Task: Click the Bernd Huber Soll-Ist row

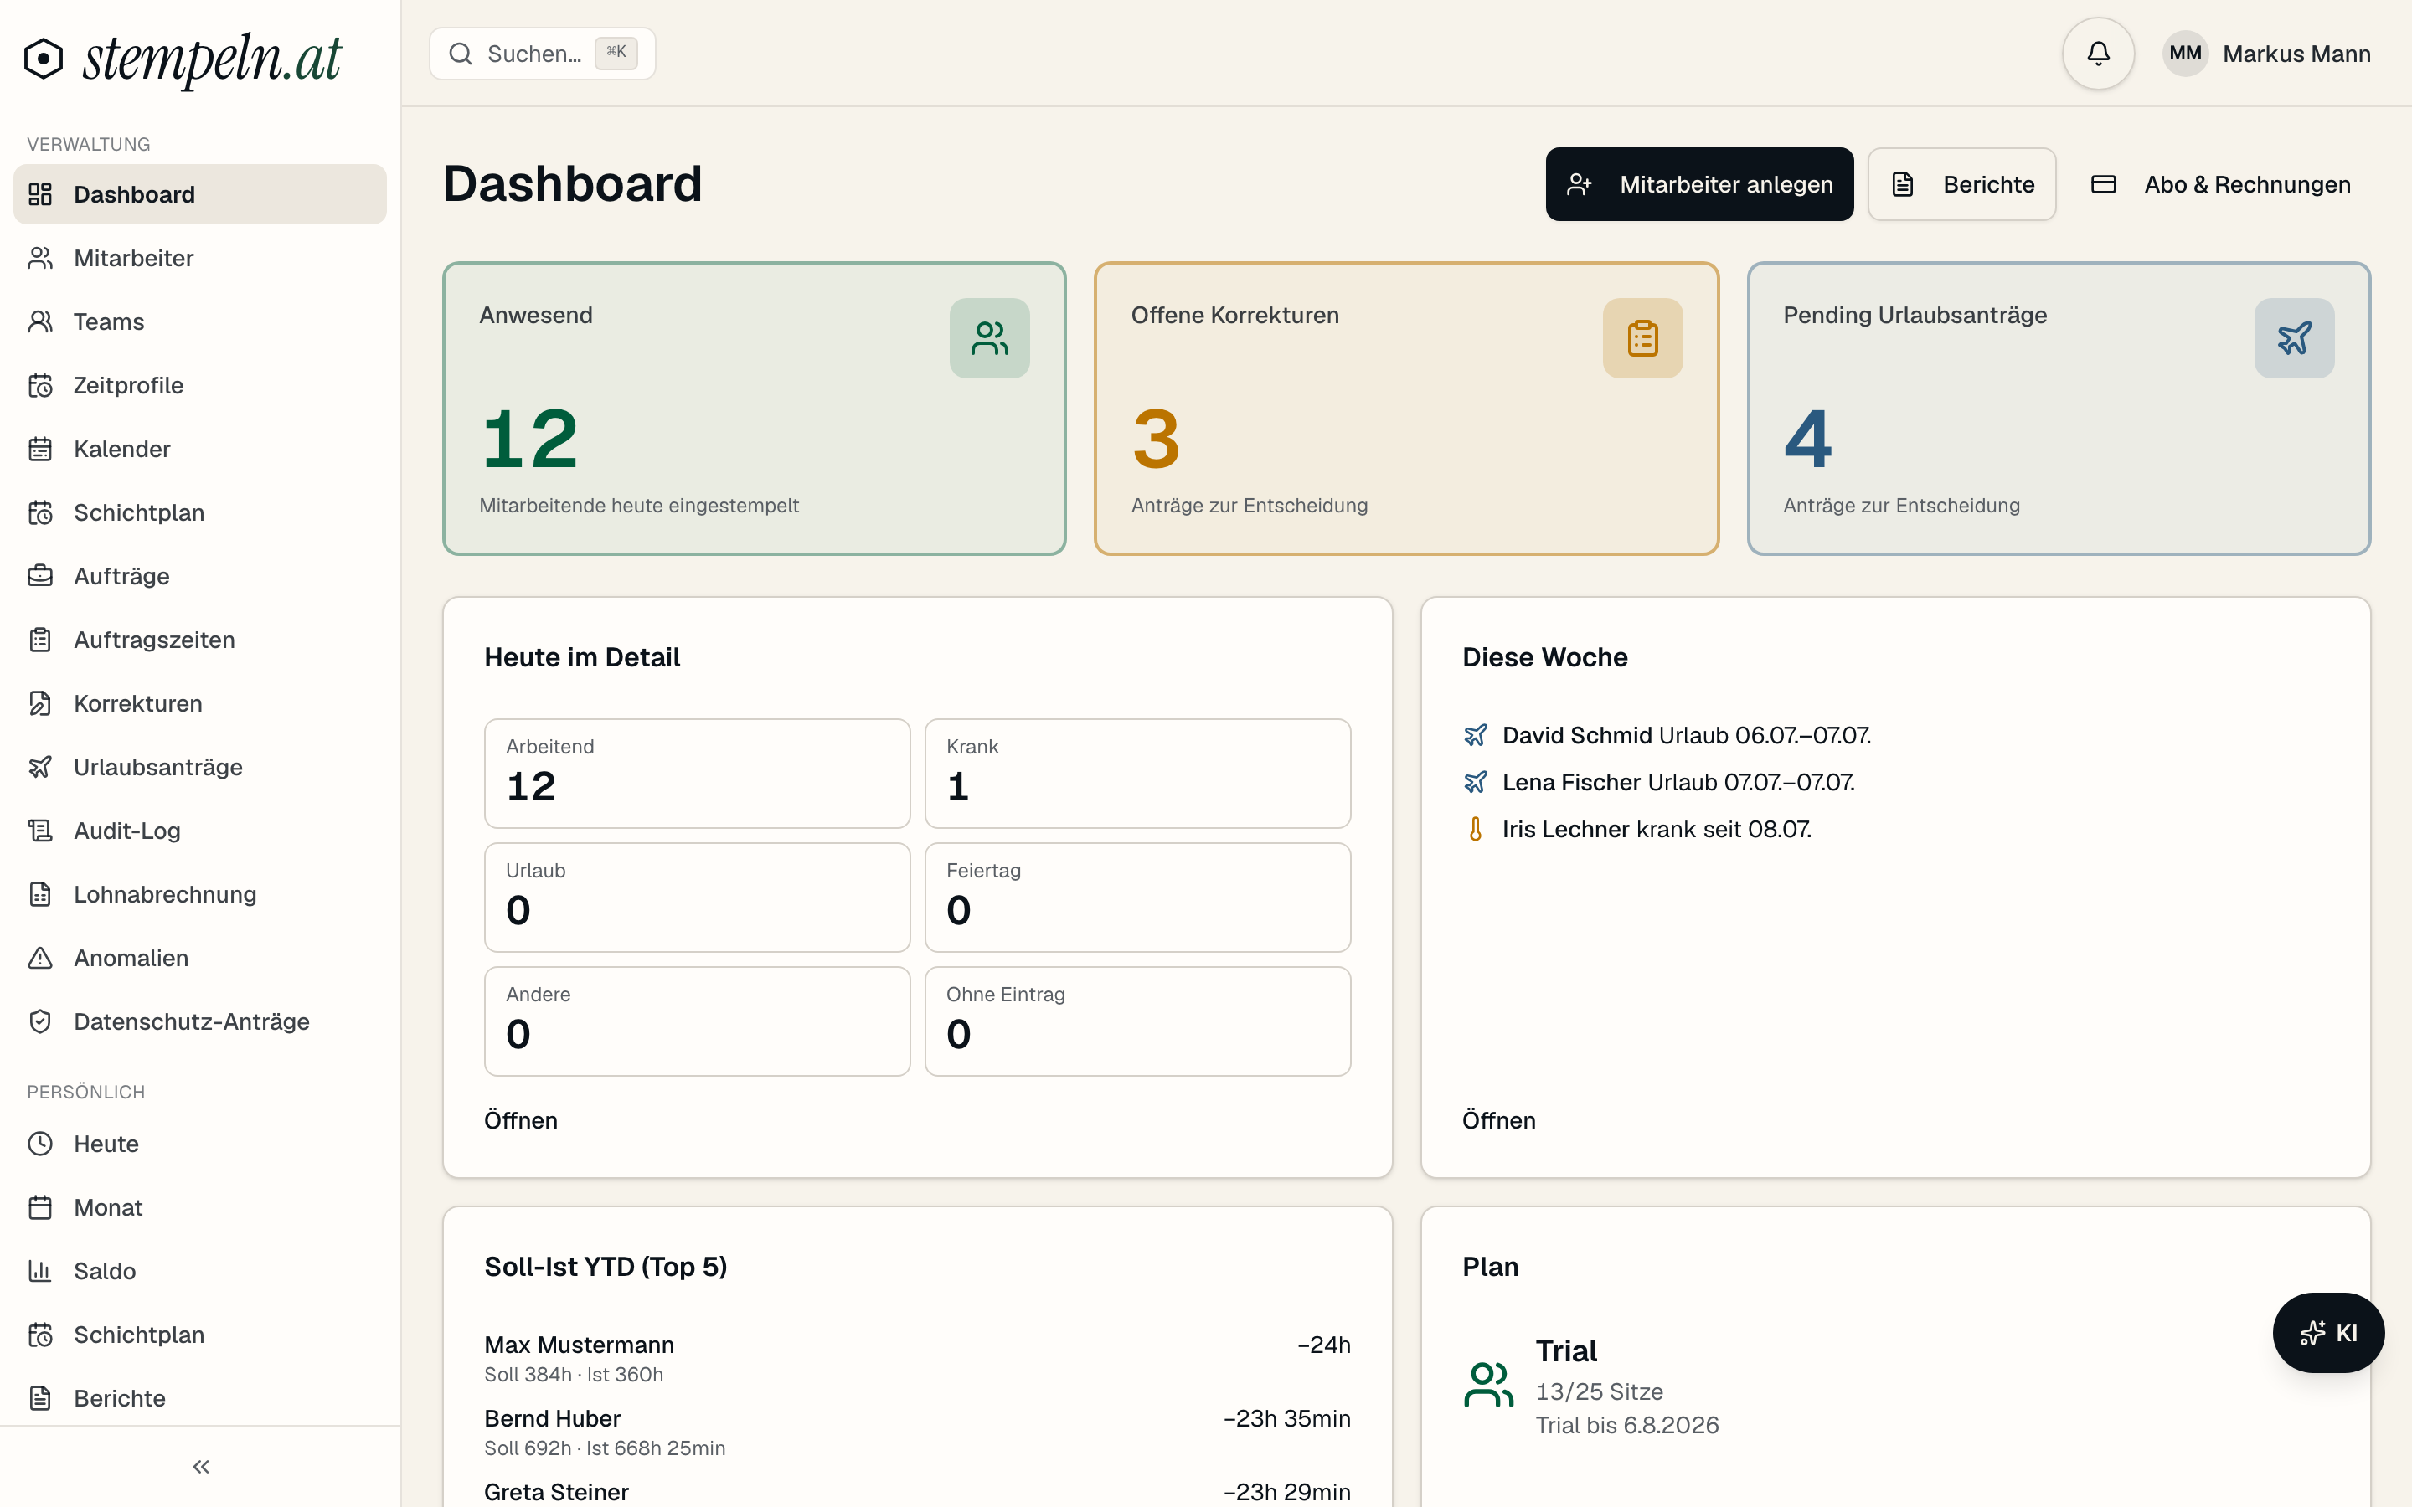Action: tap(918, 1432)
